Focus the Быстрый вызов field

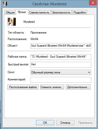click(x=61, y=65)
